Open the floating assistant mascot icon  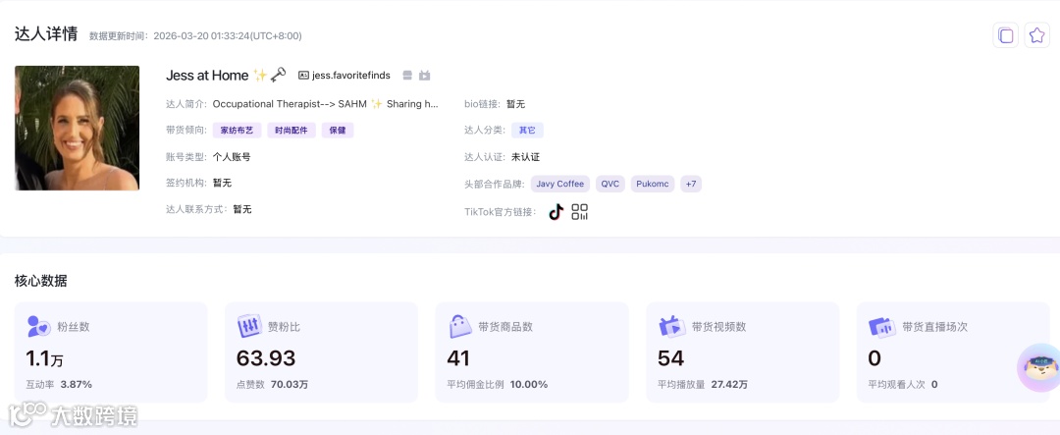pyautogui.click(x=1039, y=367)
